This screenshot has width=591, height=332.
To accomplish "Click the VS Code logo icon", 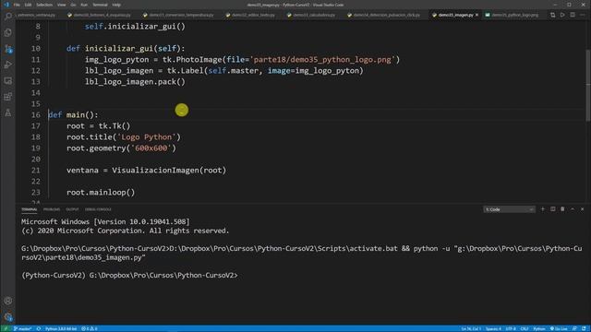I will click(6, 5).
